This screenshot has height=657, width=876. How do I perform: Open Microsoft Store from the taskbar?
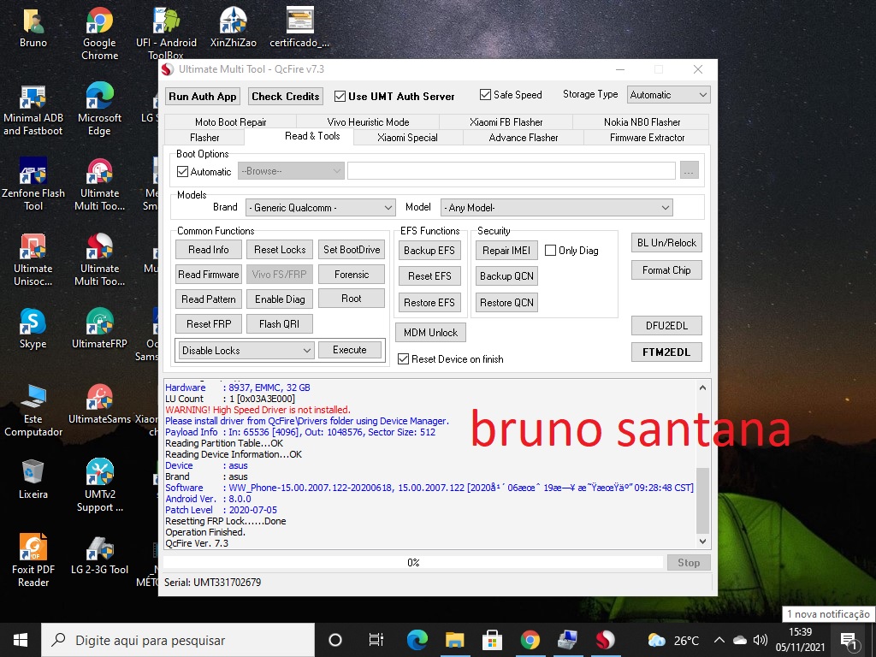pyautogui.click(x=492, y=640)
